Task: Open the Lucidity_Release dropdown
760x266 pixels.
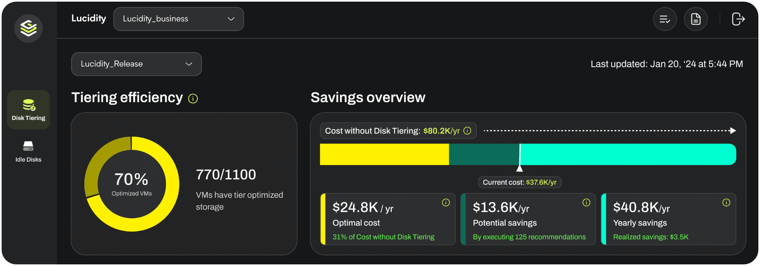Action: point(136,64)
